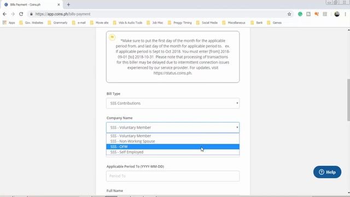
Task: Open the user profile avatar
Action: pyautogui.click(x=337, y=14)
